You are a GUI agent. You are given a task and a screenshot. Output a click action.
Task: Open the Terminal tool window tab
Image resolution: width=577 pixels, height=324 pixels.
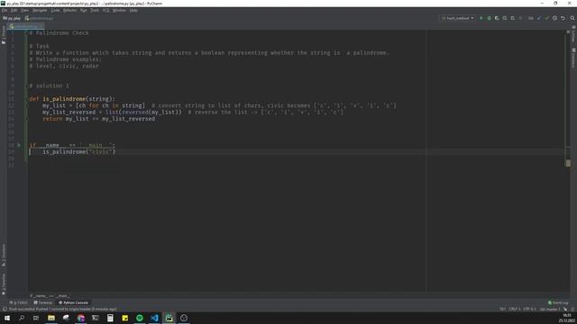43,302
